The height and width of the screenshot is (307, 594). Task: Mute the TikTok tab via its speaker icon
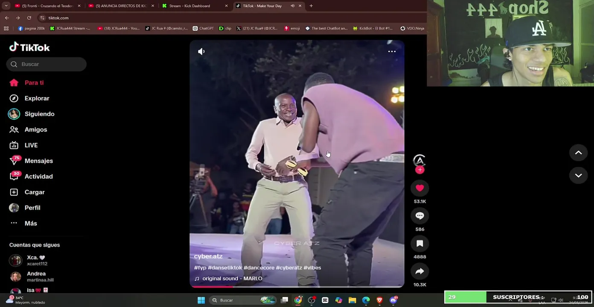click(x=293, y=6)
